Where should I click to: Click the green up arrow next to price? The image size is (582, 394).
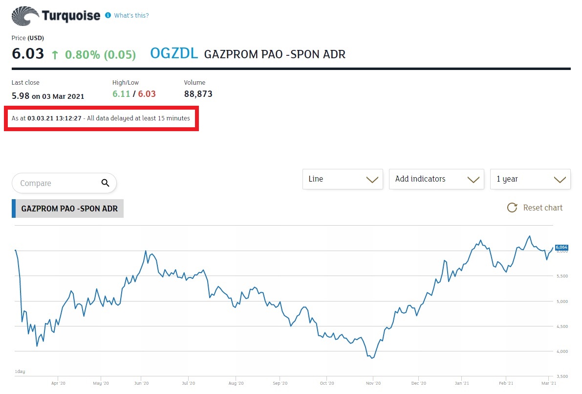[x=55, y=55]
